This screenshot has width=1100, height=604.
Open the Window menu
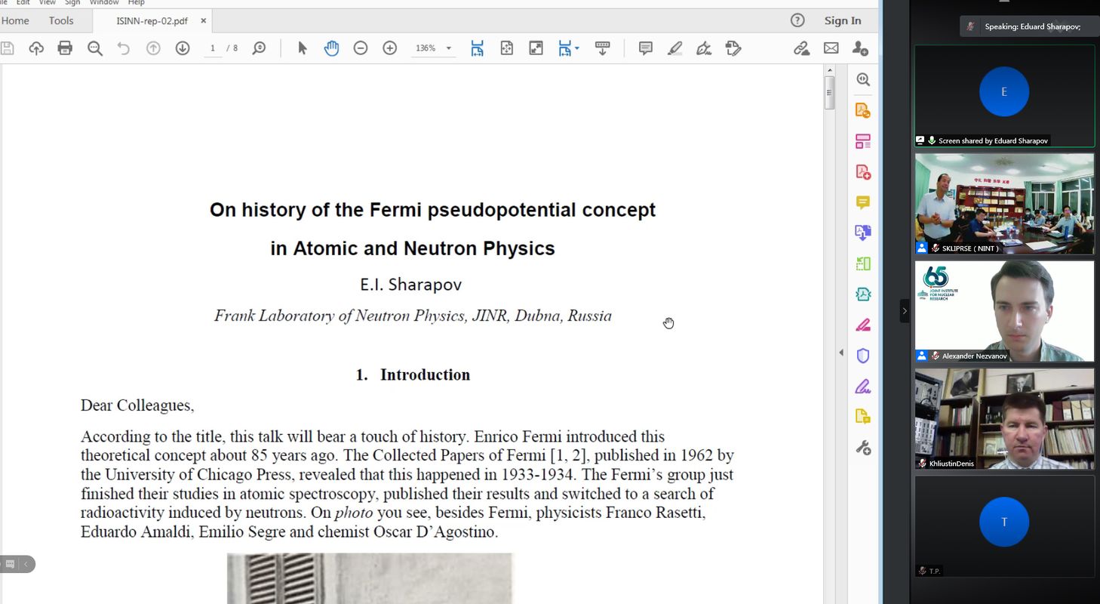(104, 3)
